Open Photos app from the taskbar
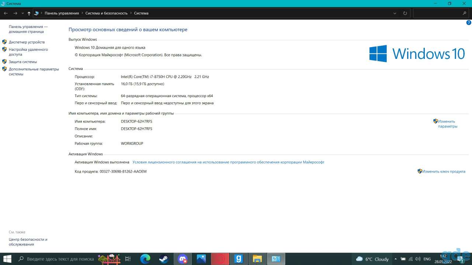 pos(201,259)
